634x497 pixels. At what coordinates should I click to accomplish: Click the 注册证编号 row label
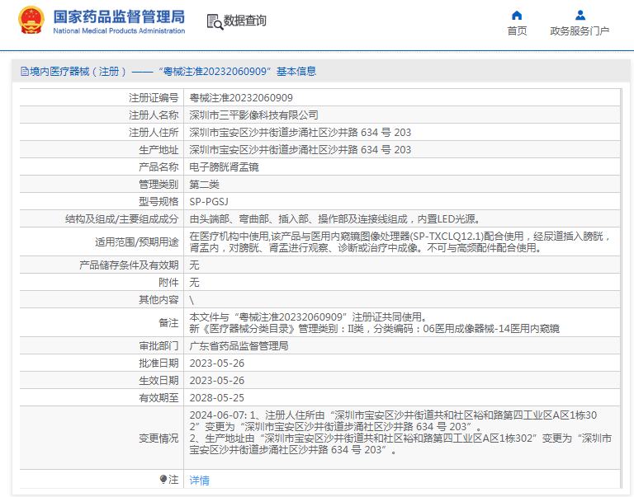tap(154, 98)
